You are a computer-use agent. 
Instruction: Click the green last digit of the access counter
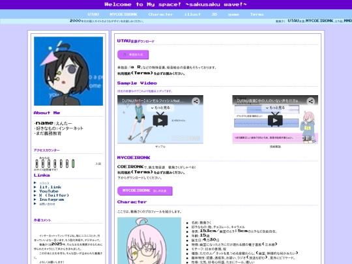73,164
